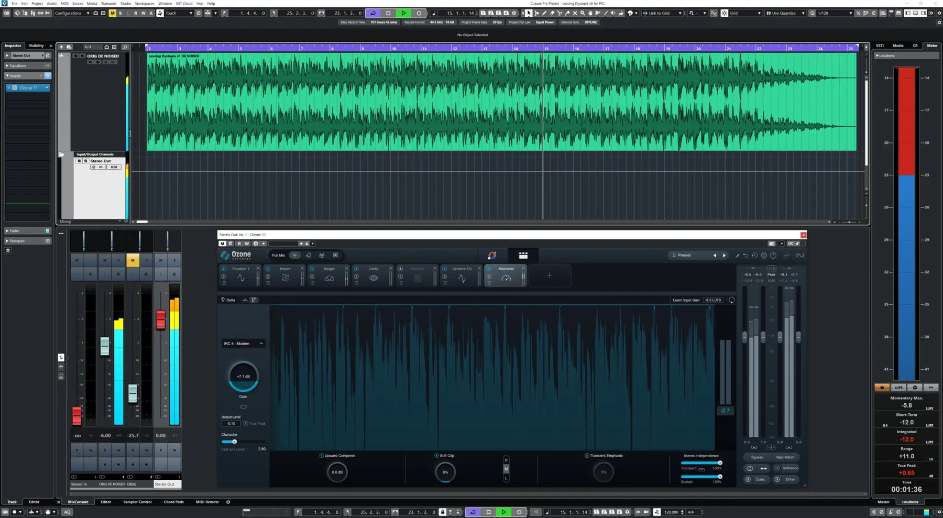This screenshot has width=943, height=518.
Task: Open the Transport menu
Action: tap(108, 4)
